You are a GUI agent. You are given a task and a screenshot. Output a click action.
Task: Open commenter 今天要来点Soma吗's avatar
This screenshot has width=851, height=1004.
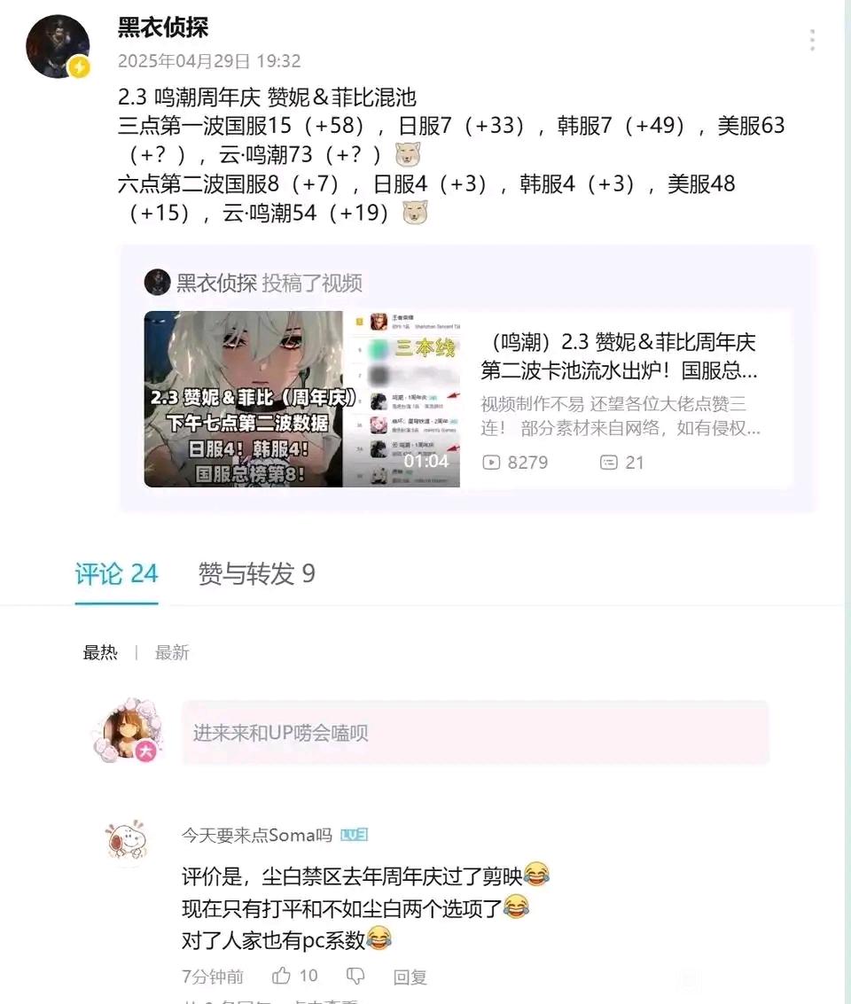[127, 841]
